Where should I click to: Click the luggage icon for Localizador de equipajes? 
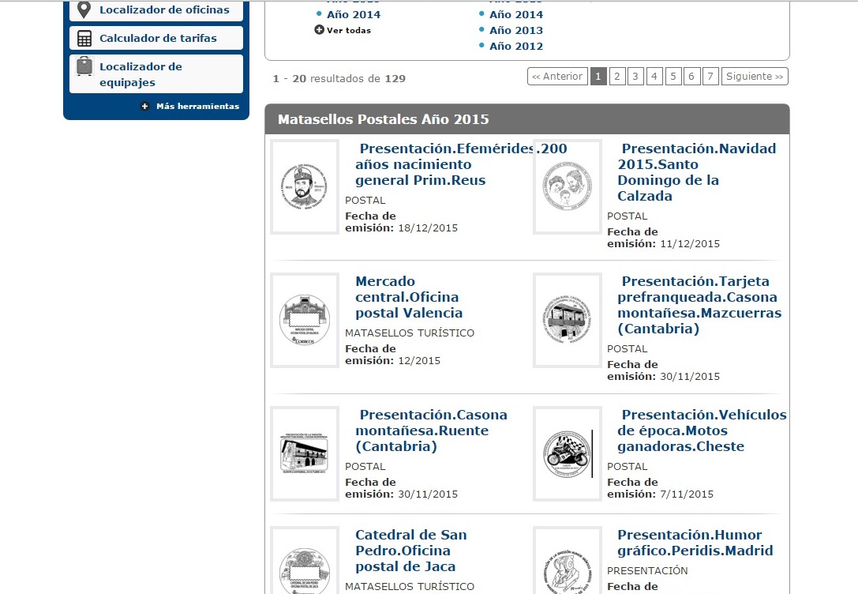click(84, 66)
